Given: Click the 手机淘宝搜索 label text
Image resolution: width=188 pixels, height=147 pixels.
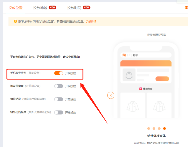Looking at the screenshot, I should [18, 73].
